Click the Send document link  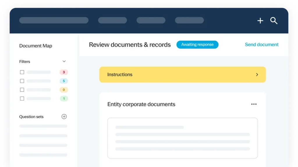tap(261, 44)
